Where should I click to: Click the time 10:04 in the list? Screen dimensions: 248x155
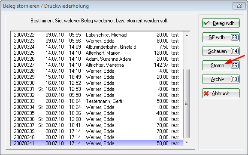click(x=75, y=101)
